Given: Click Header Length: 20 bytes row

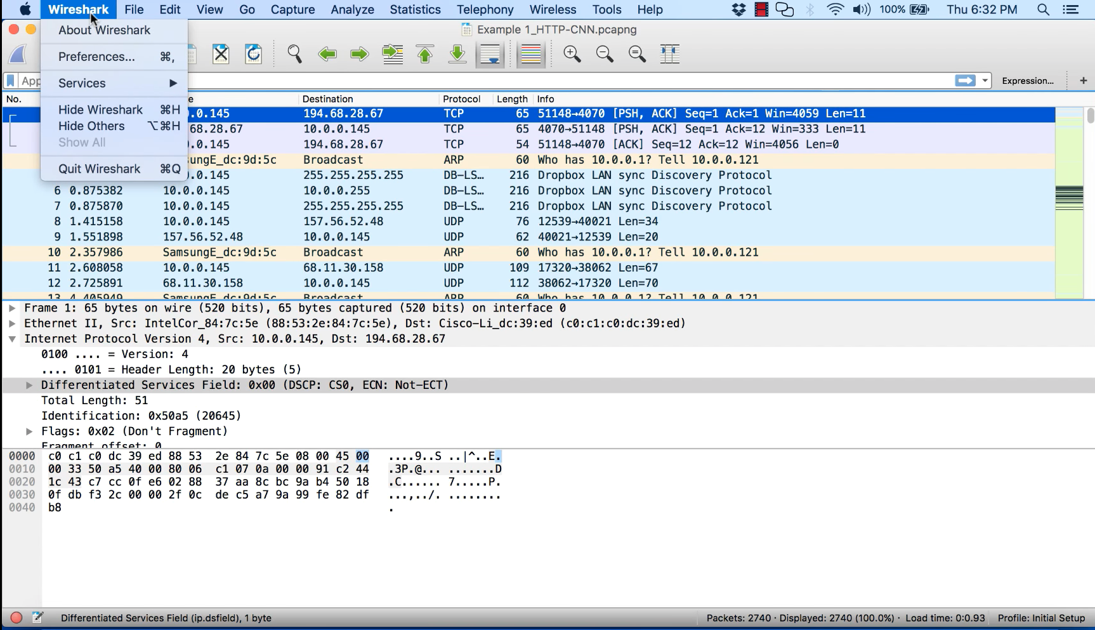Looking at the screenshot, I should click(548, 370).
